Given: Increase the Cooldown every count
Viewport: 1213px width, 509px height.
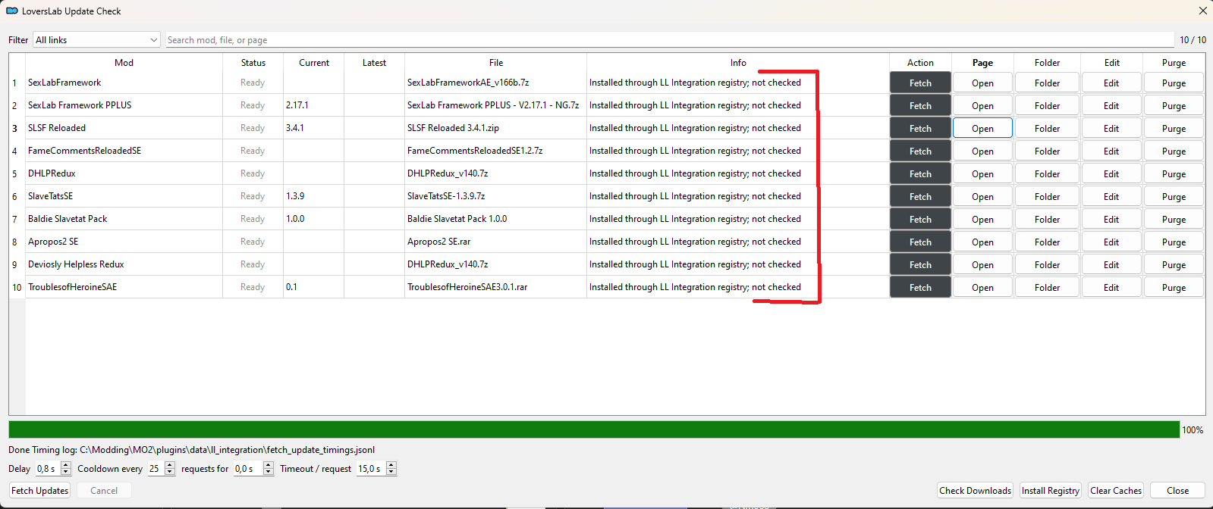Looking at the screenshot, I should click(x=170, y=465).
